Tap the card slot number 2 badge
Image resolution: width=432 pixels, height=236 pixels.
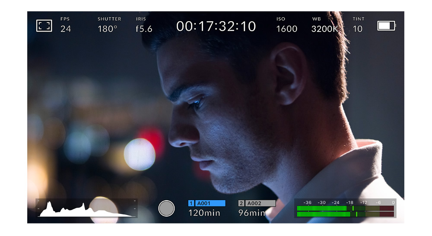point(241,203)
